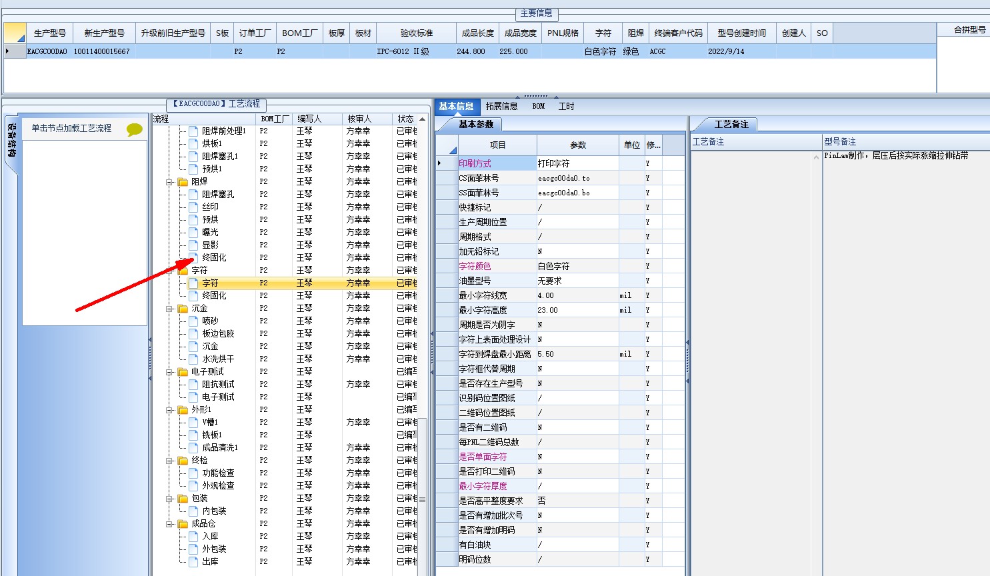
Task: Select main record row EACGC00DA0
Action: 469,51
